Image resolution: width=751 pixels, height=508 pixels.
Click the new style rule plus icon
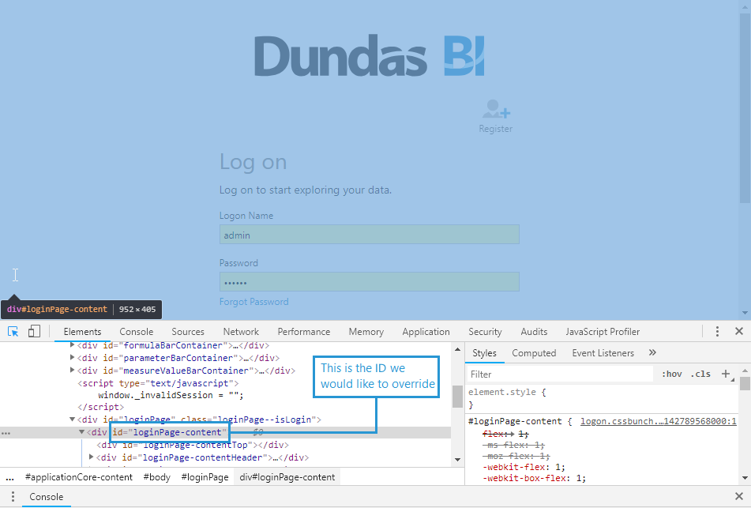click(x=726, y=374)
